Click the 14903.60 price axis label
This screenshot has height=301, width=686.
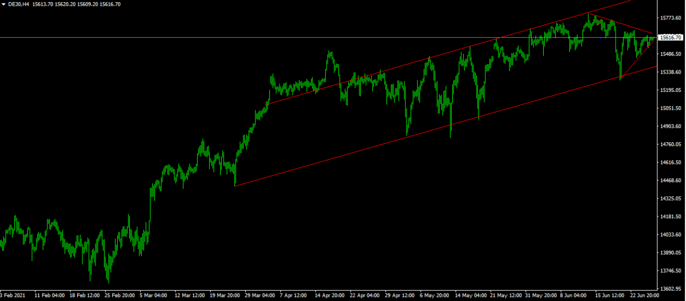coord(671,126)
